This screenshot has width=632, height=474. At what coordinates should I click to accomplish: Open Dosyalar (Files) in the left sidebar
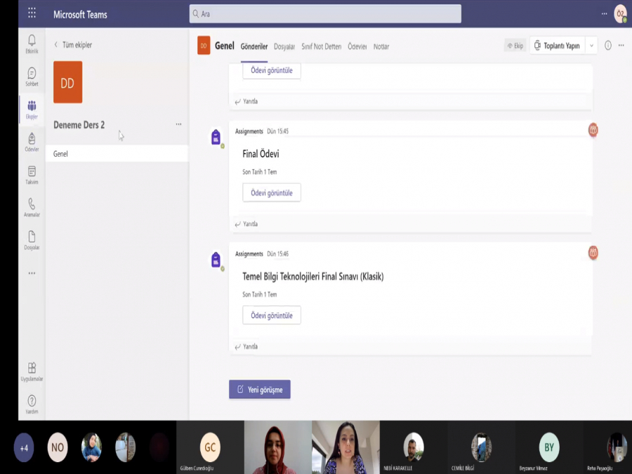pyautogui.click(x=32, y=240)
